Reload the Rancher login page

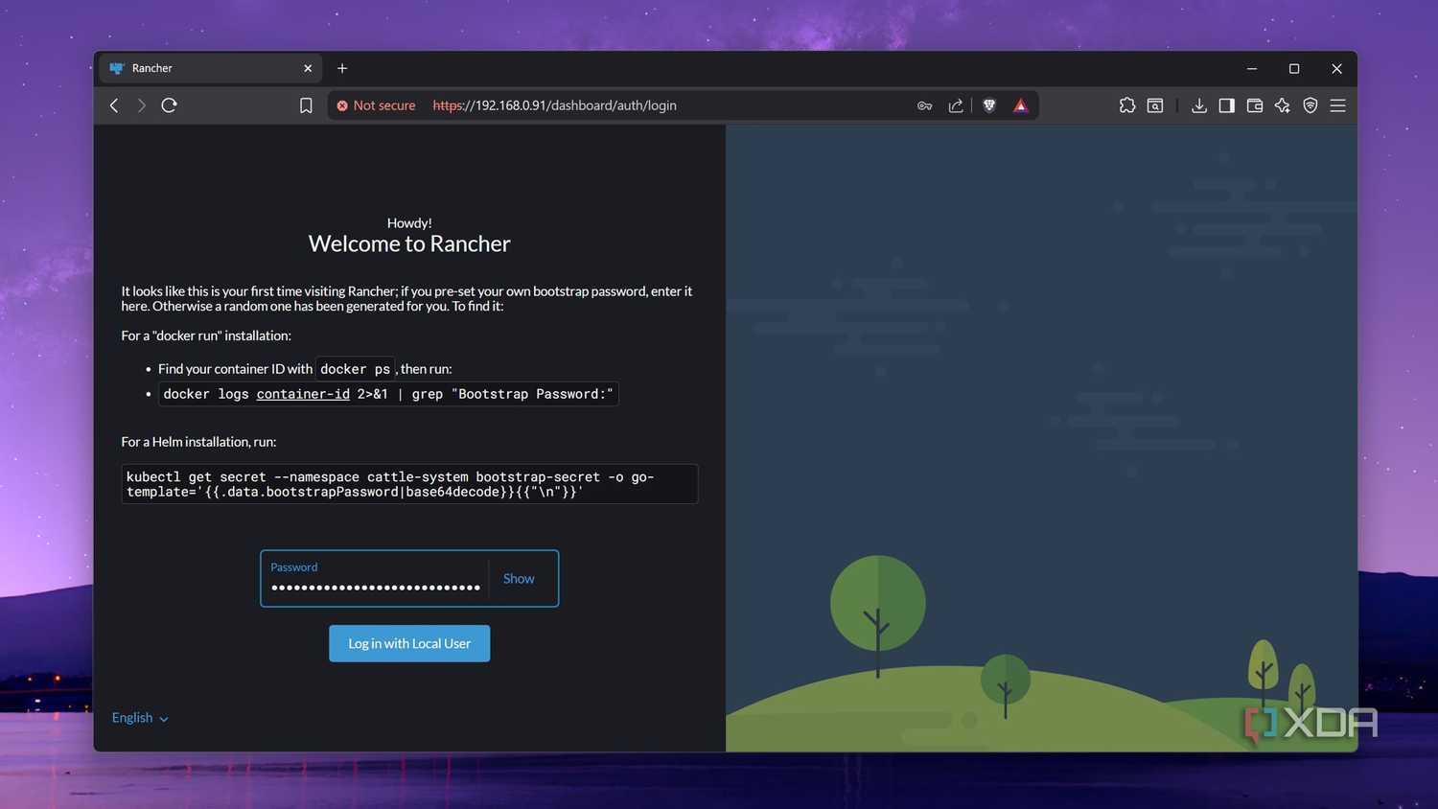170,105
